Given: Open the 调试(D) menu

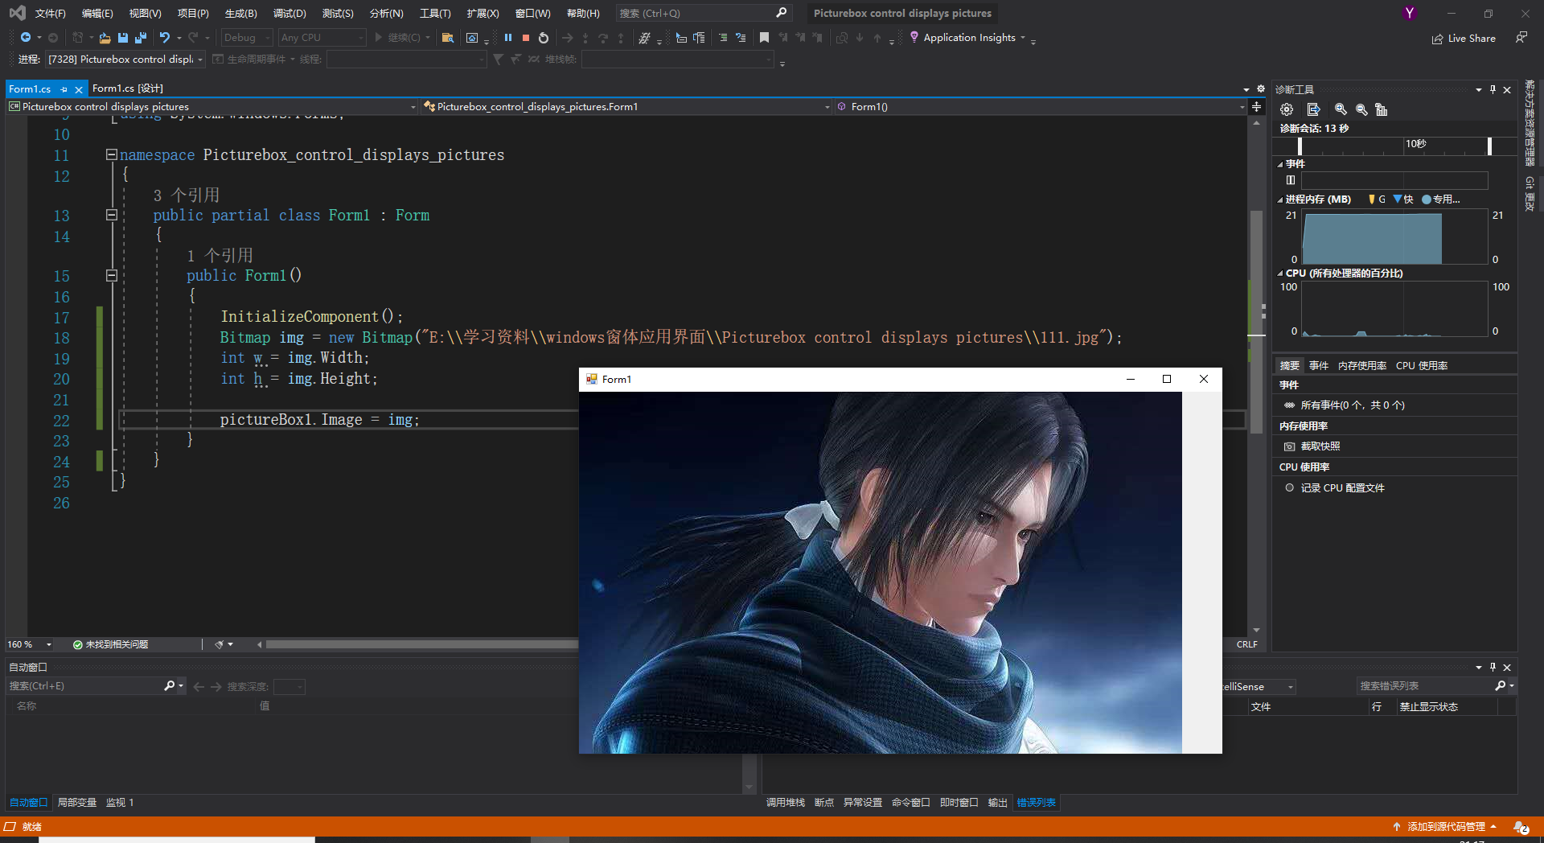Looking at the screenshot, I should pyautogui.click(x=289, y=13).
